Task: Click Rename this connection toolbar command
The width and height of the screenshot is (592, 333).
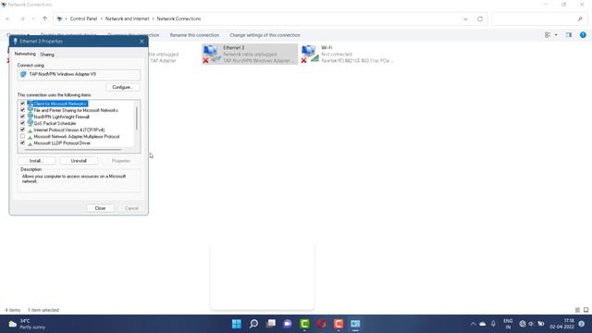Action: [194, 35]
